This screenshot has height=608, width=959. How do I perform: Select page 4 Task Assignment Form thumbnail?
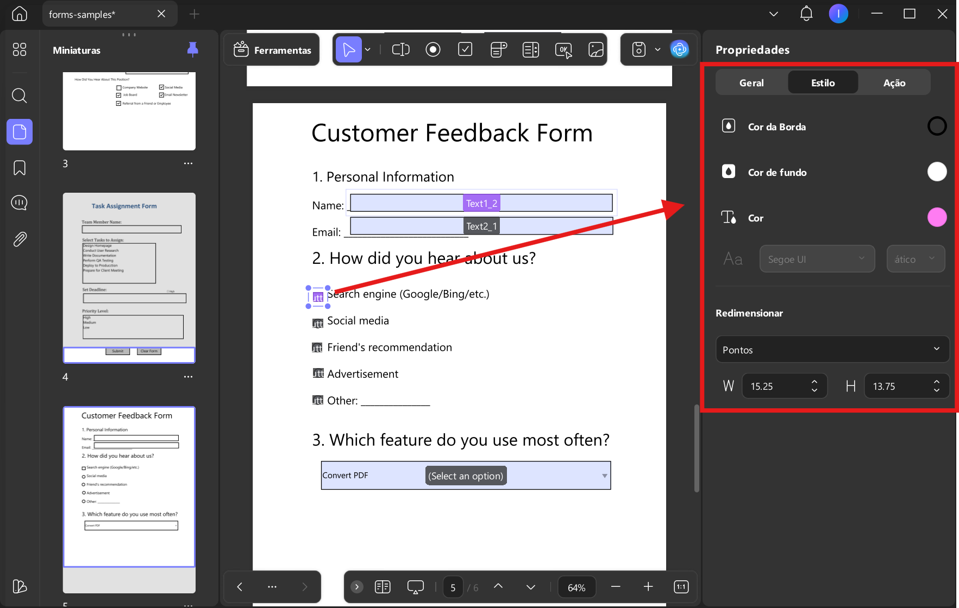click(x=129, y=278)
